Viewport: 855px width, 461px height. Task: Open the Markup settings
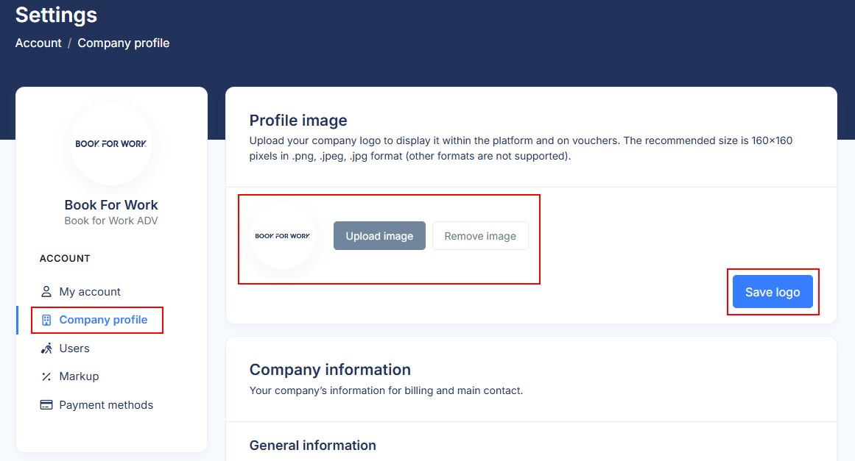pyautogui.click(x=79, y=376)
